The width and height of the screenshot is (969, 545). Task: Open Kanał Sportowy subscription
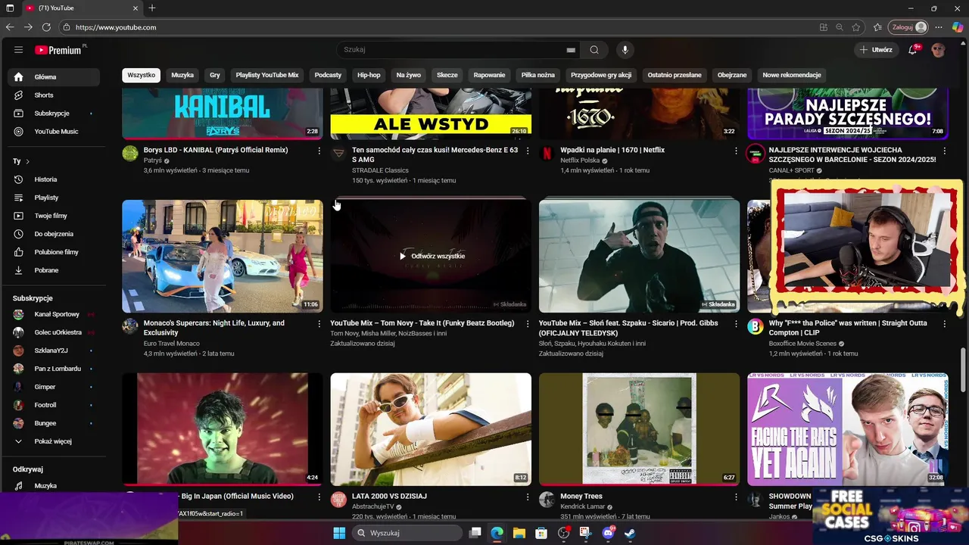pos(54,314)
